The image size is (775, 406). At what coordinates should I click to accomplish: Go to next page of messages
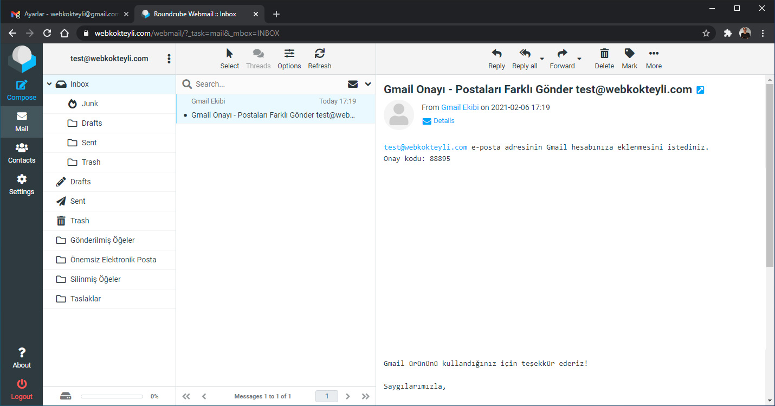(x=348, y=396)
